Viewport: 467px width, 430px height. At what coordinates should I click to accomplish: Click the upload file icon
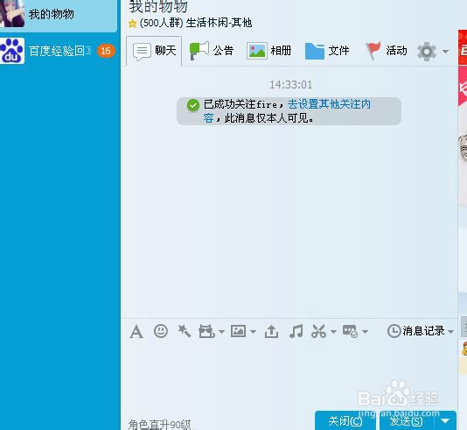(271, 331)
